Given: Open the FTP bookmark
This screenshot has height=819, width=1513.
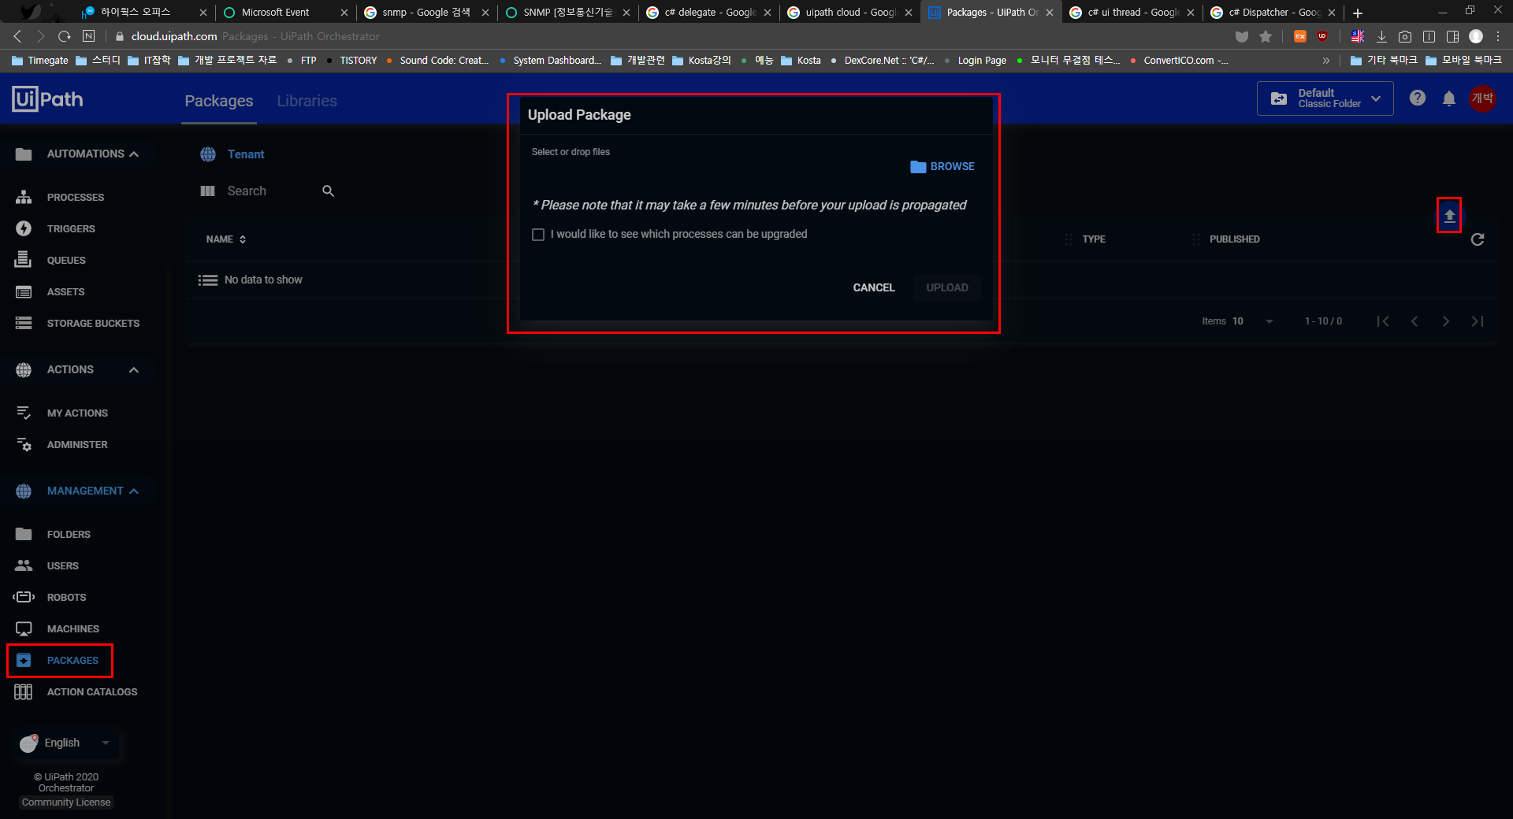Looking at the screenshot, I should click(301, 60).
